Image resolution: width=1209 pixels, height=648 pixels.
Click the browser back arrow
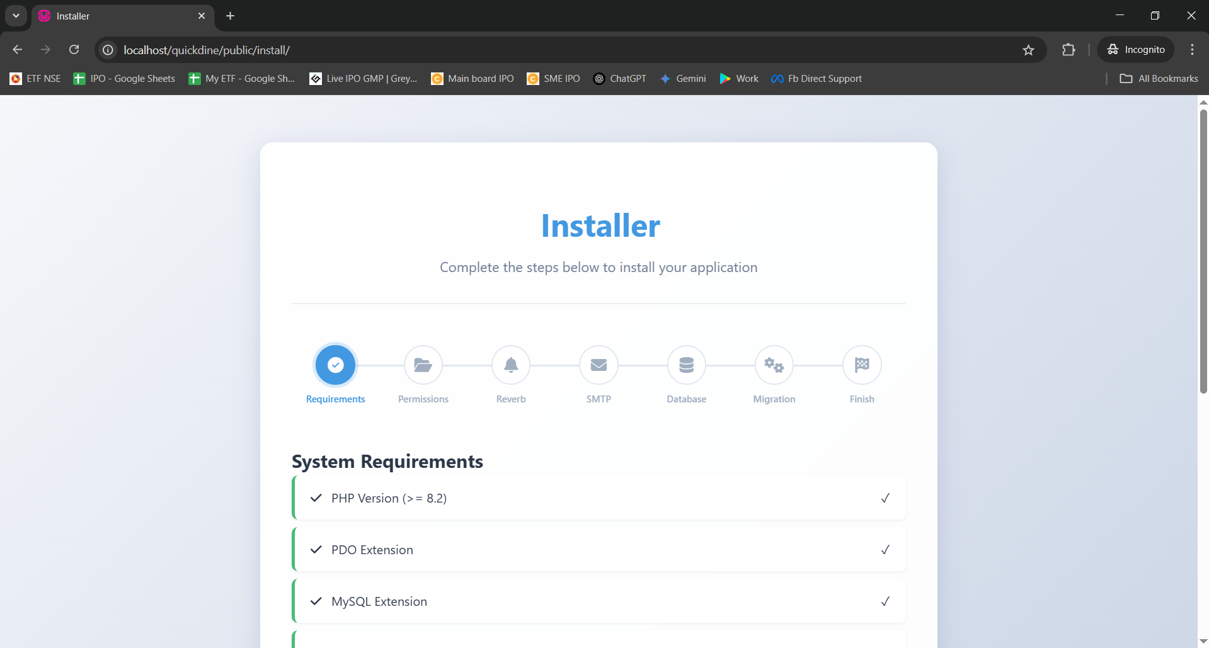(18, 50)
